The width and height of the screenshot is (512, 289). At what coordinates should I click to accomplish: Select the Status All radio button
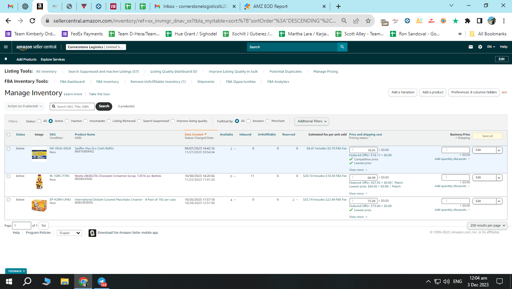click(39, 121)
